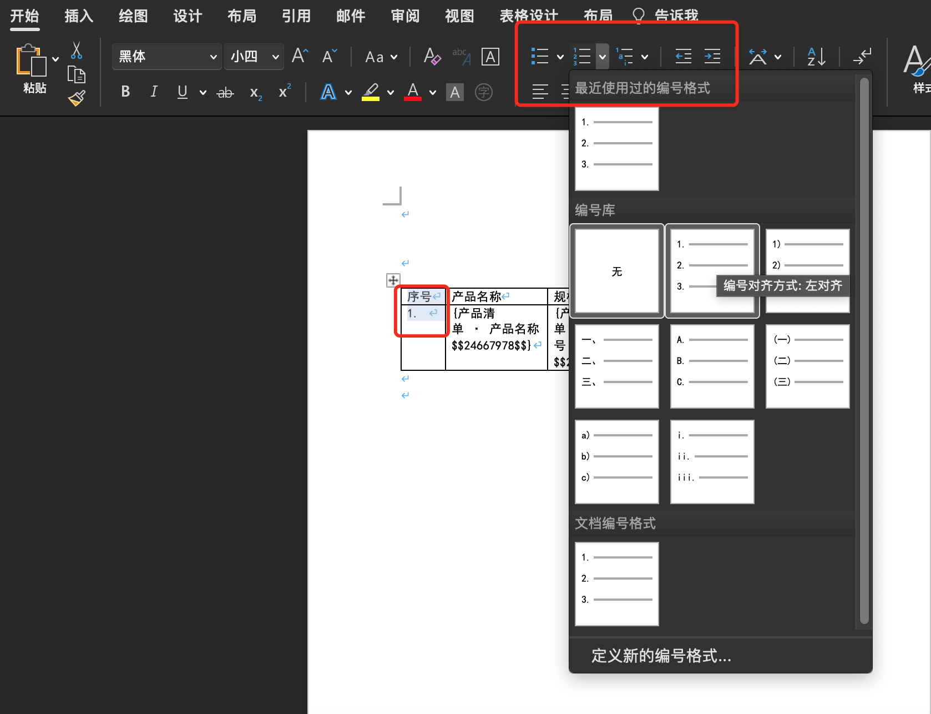Toggle italic formatting
This screenshot has height=714, width=931.
(x=154, y=92)
